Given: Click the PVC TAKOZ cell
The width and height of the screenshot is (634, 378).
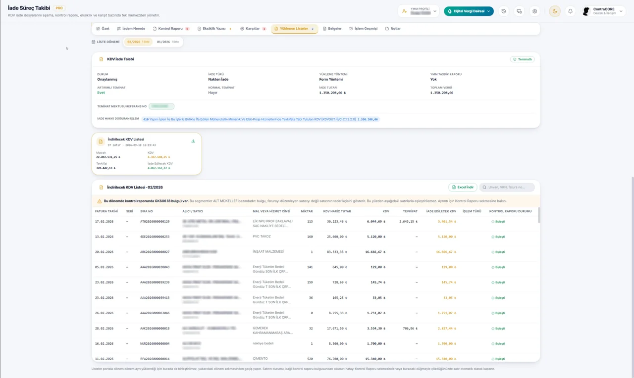Looking at the screenshot, I should point(262,236).
